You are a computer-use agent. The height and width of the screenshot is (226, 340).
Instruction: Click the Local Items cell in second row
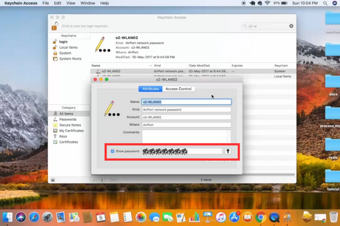[x=283, y=76]
